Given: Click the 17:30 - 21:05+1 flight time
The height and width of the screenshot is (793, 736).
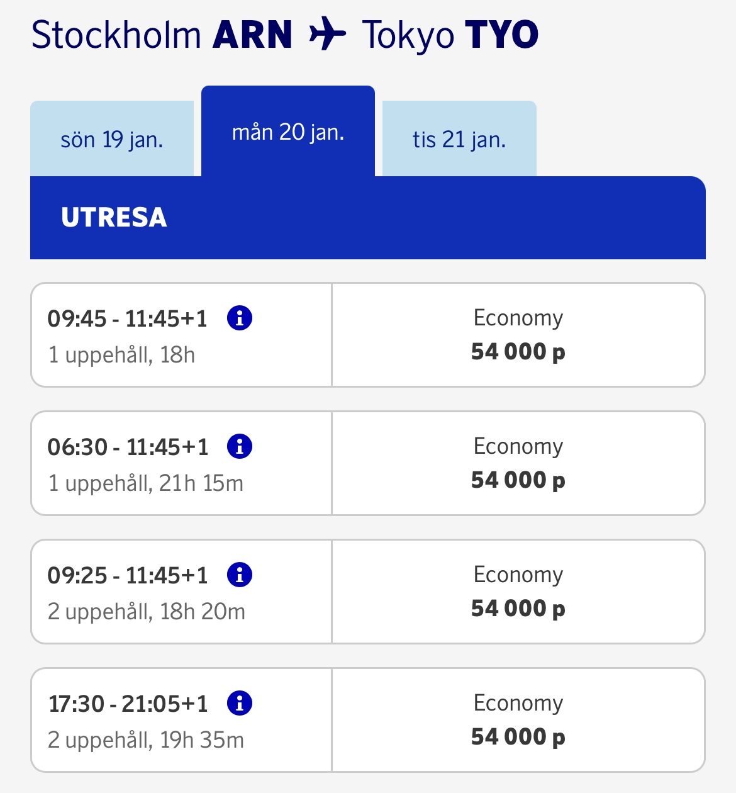Looking at the screenshot, I should [128, 704].
